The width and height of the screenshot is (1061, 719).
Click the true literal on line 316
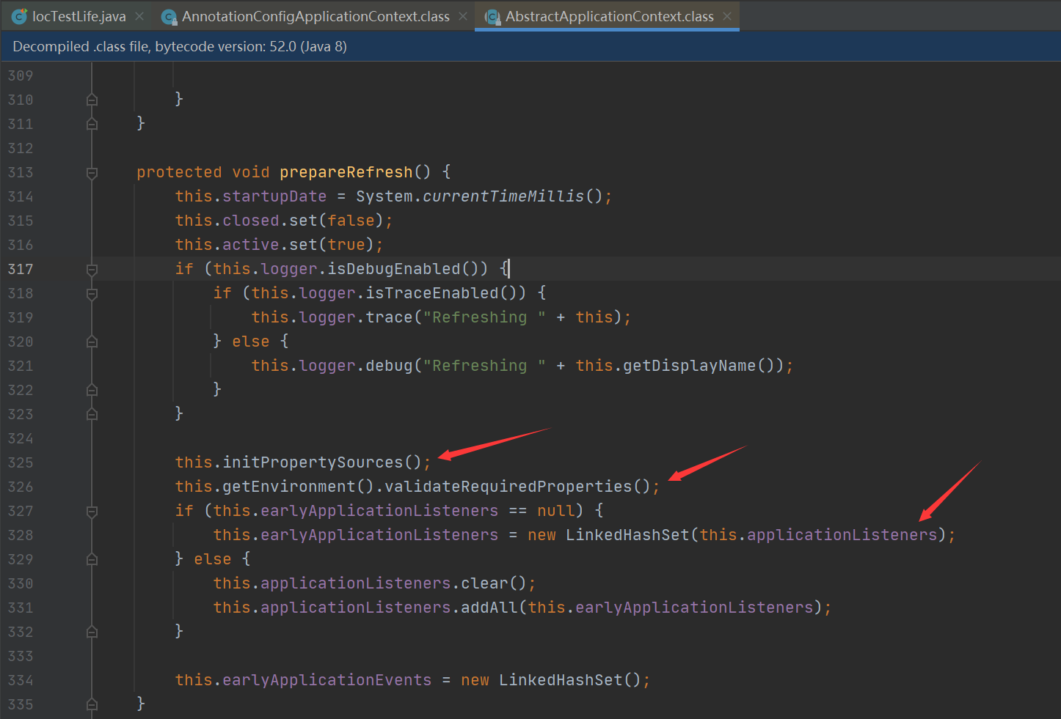coord(346,245)
